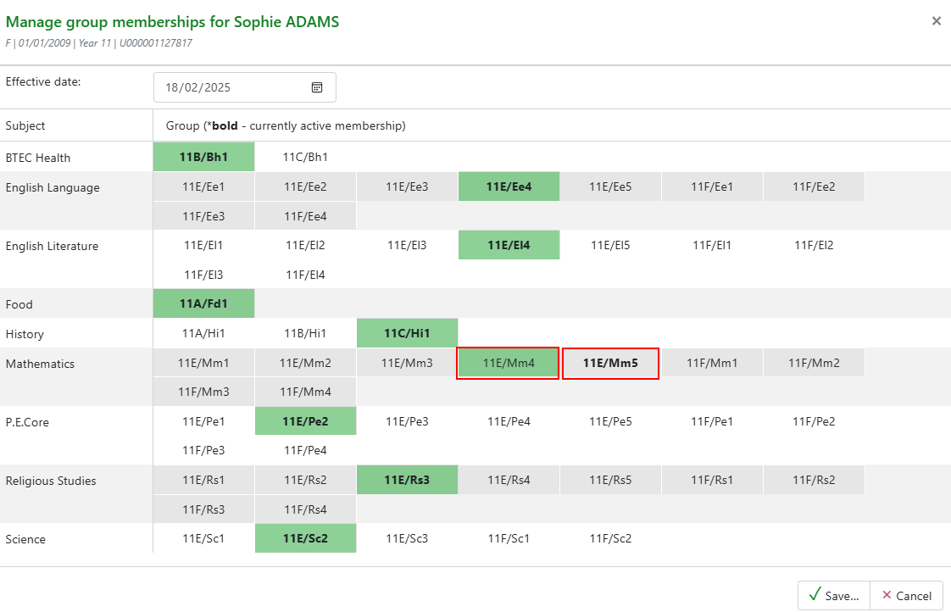Select Religious Studies group 11E/Rs1

point(203,480)
